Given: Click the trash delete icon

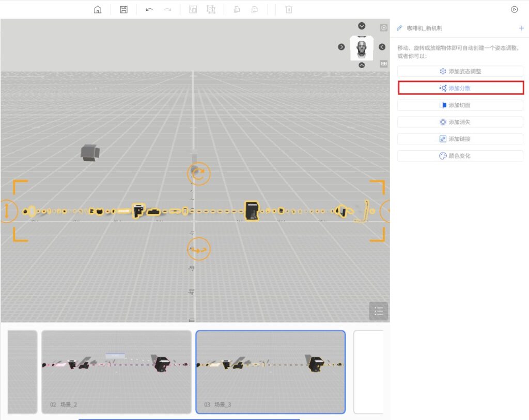Looking at the screenshot, I should (x=289, y=9).
